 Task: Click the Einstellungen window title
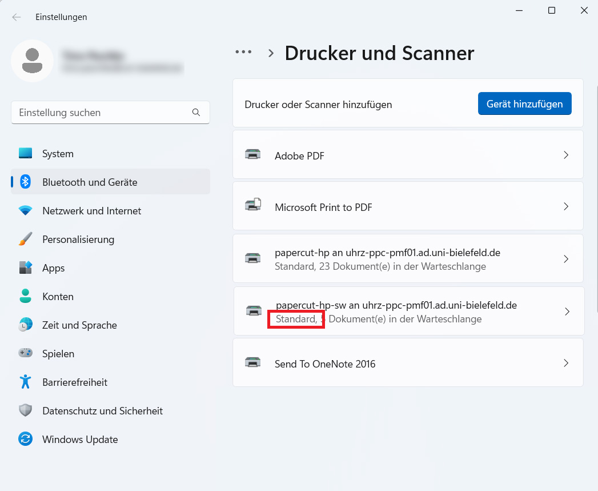[61, 17]
